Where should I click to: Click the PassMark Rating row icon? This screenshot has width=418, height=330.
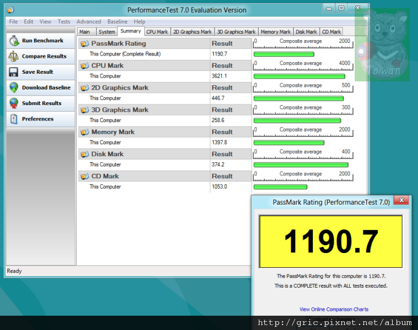coord(85,43)
